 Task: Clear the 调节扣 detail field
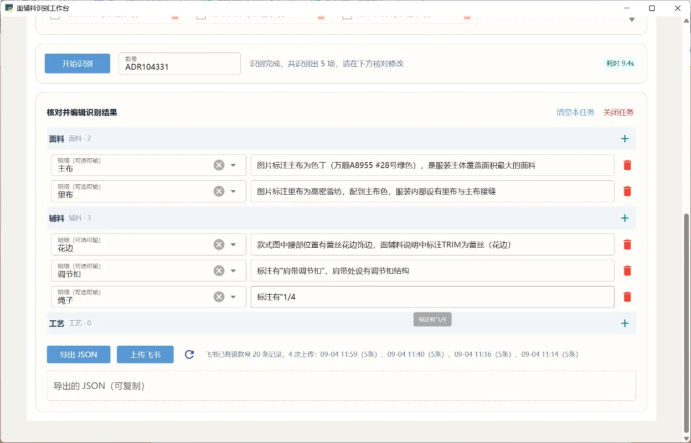(x=219, y=270)
